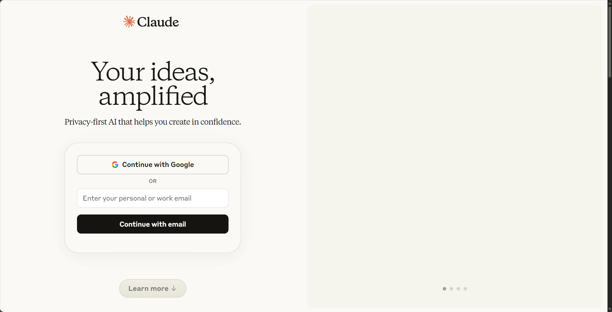Click the down arrow beside Learn more
This screenshot has height=312, width=612.
[x=174, y=288]
